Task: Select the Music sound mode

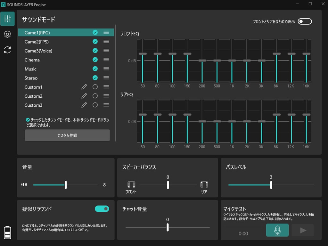Action: (x=66, y=69)
